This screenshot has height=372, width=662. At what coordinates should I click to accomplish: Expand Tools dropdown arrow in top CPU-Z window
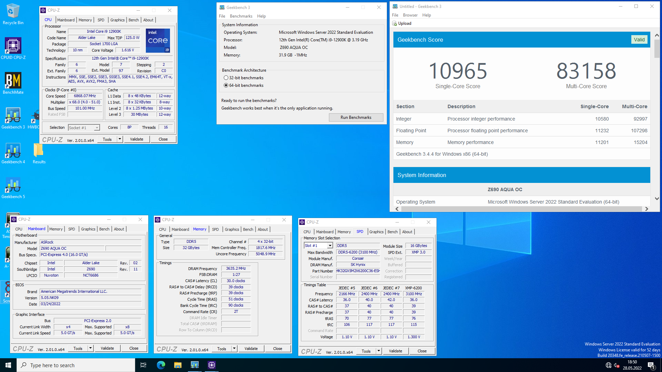120,139
